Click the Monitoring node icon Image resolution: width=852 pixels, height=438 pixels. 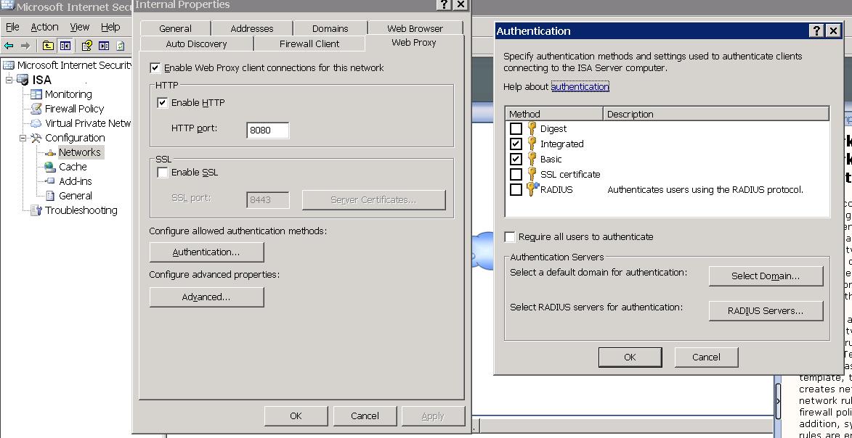click(x=36, y=94)
